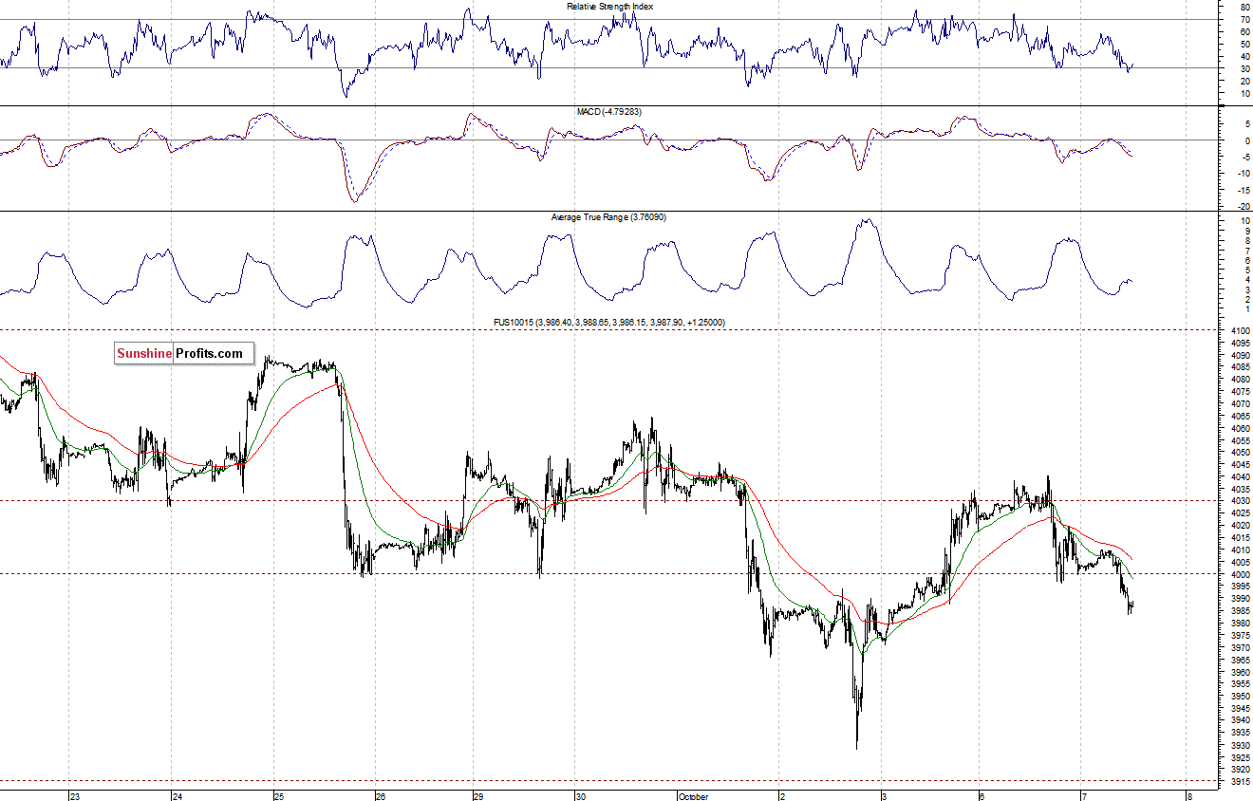Click Average True Range axis label 9
The height and width of the screenshot is (801, 1253).
tap(1246, 231)
